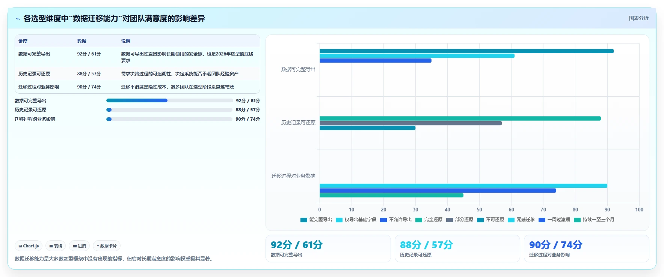Image resolution: width=664 pixels, height=277 pixels.
Task: Open the 92分 / 61分 data card
Action: pos(328,249)
